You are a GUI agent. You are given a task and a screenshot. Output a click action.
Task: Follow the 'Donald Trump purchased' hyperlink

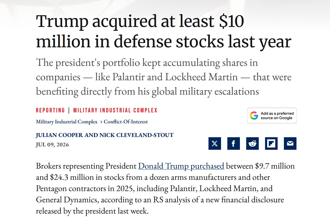click(x=181, y=166)
